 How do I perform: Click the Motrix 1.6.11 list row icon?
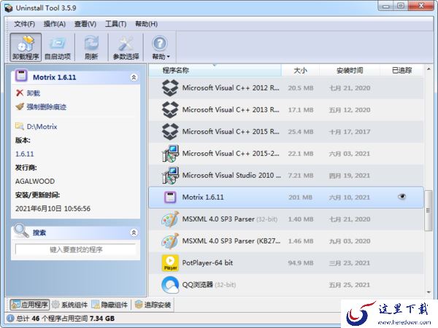(x=170, y=198)
